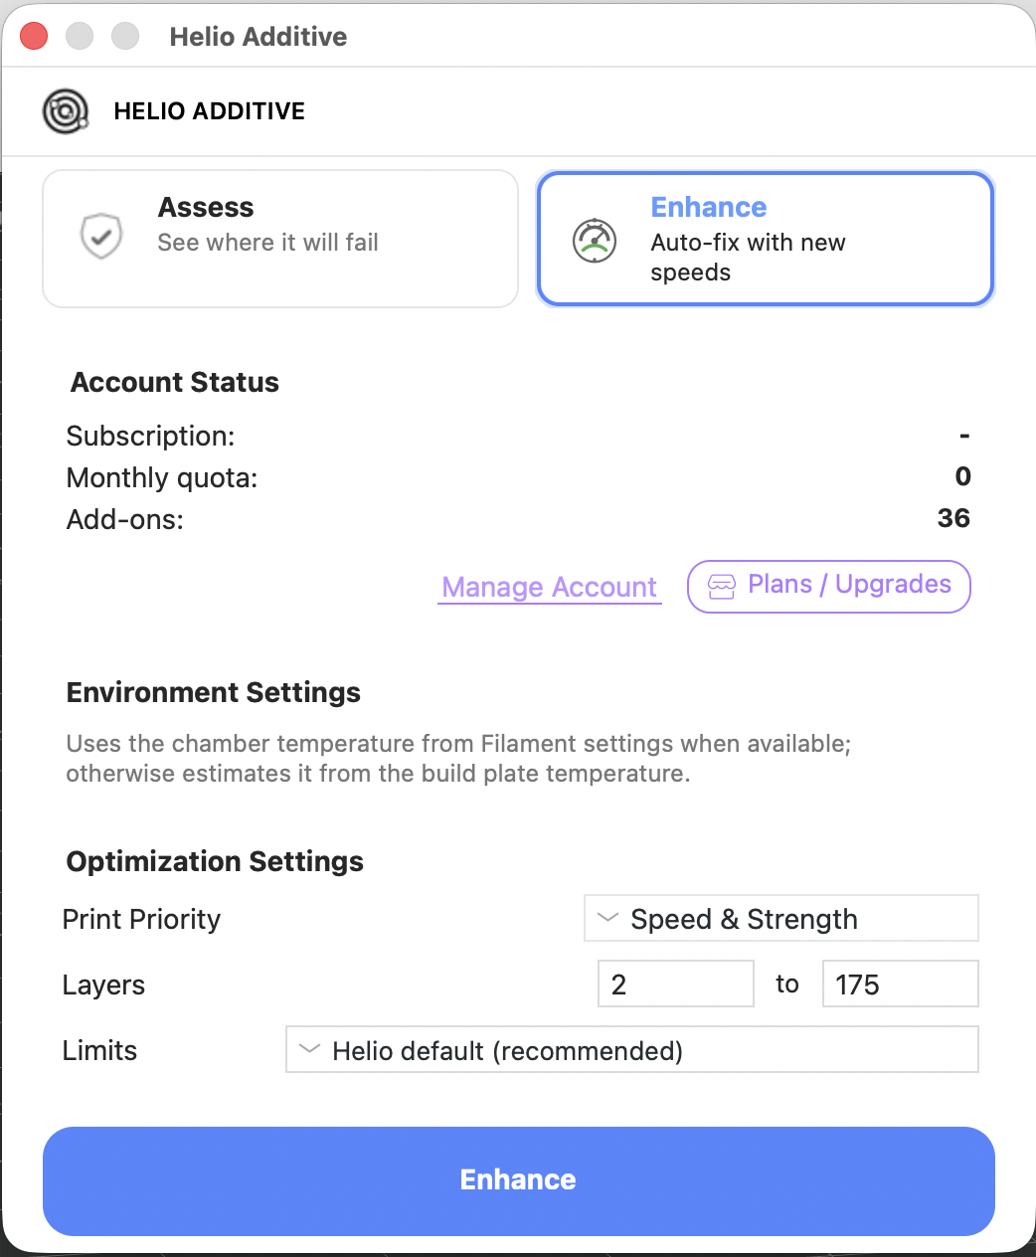
Task: Minimize the Helio Additive window
Action: click(x=80, y=37)
